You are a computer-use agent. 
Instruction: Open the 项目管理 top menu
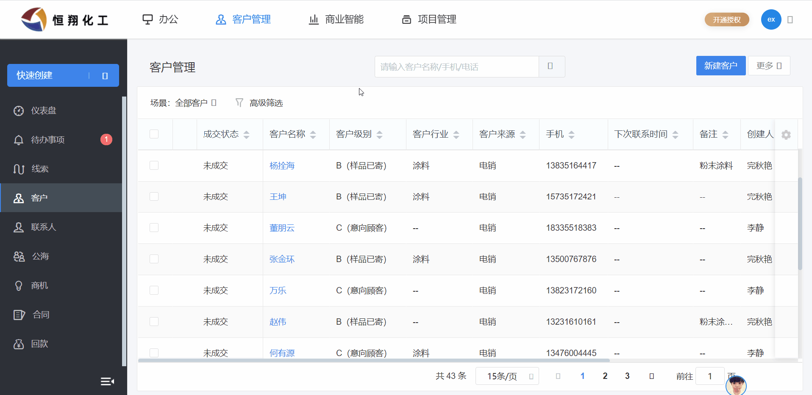pos(429,19)
